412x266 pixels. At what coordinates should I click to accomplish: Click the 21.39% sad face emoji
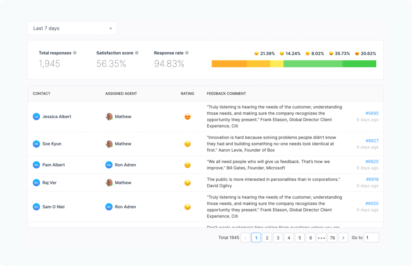click(x=256, y=54)
